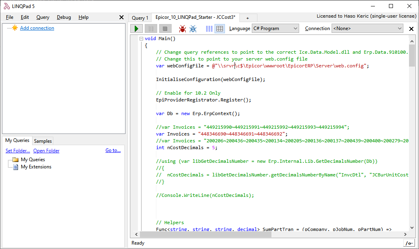The width and height of the screenshot is (419, 249).
Task: Click the My Extensions document icon
Action: click(x=16, y=167)
